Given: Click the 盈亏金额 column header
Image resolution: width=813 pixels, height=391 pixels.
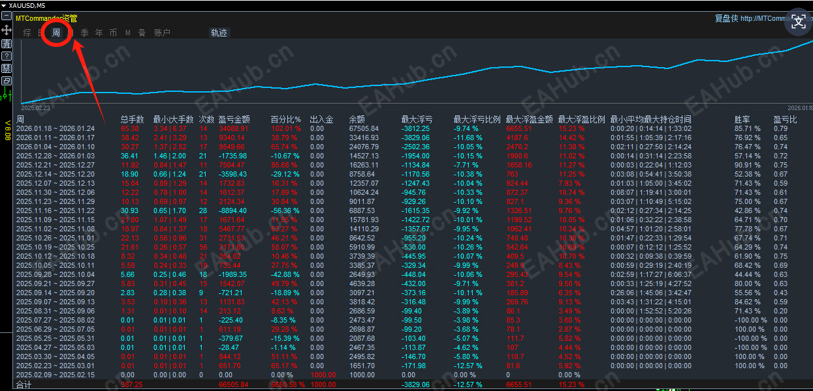Looking at the screenshot, I should point(234,119).
